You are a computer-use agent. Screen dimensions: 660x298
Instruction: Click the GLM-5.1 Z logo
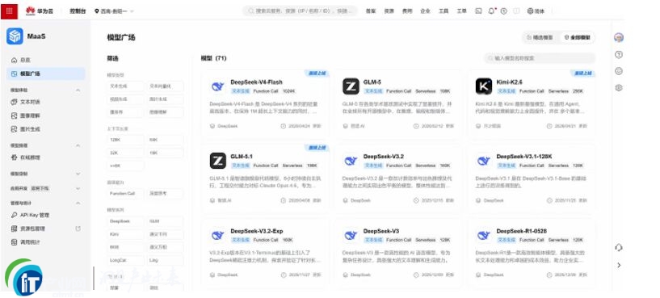coord(218,161)
